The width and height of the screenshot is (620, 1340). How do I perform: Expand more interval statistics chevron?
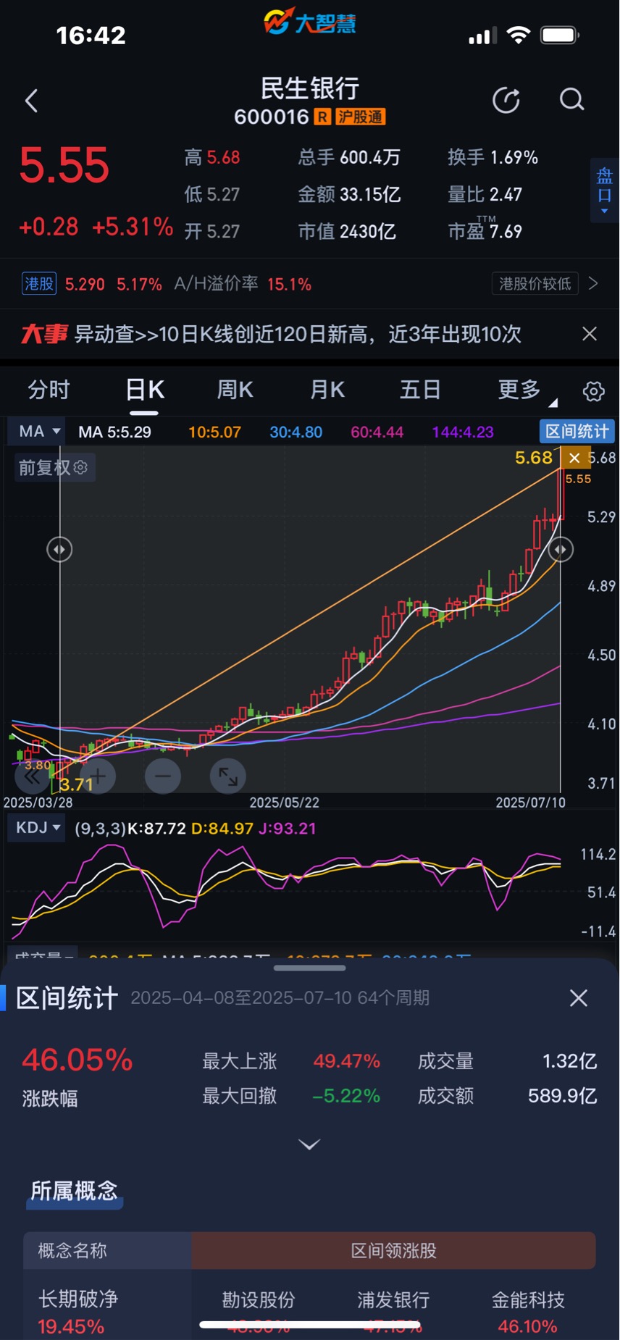coord(309,1144)
